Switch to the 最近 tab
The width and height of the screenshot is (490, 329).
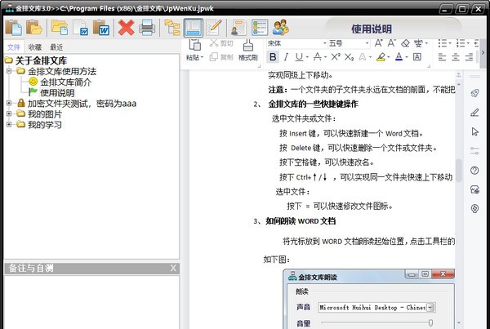click(x=56, y=47)
